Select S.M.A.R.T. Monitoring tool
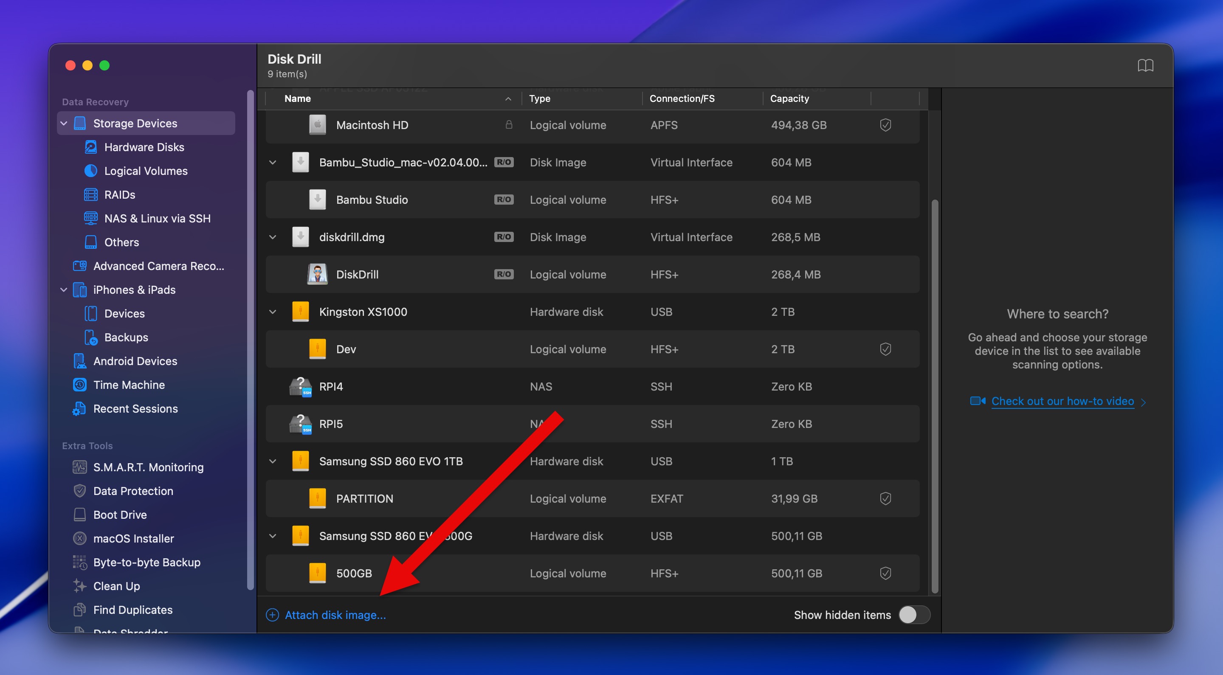This screenshot has height=675, width=1223. point(148,467)
